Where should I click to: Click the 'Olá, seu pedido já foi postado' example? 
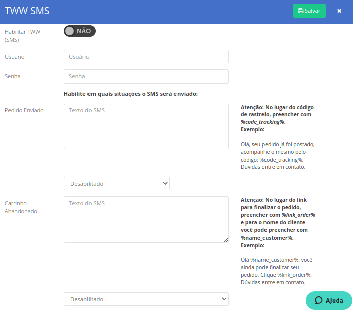tap(278, 155)
